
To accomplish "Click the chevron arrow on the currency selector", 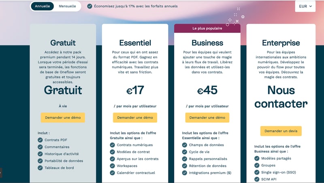I will 310,6.
